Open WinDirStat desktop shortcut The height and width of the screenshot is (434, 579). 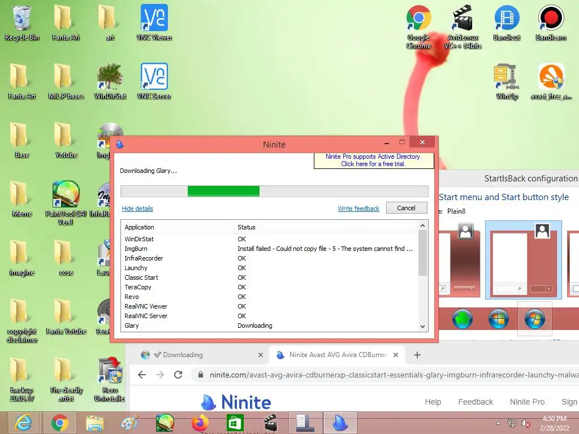pyautogui.click(x=110, y=81)
